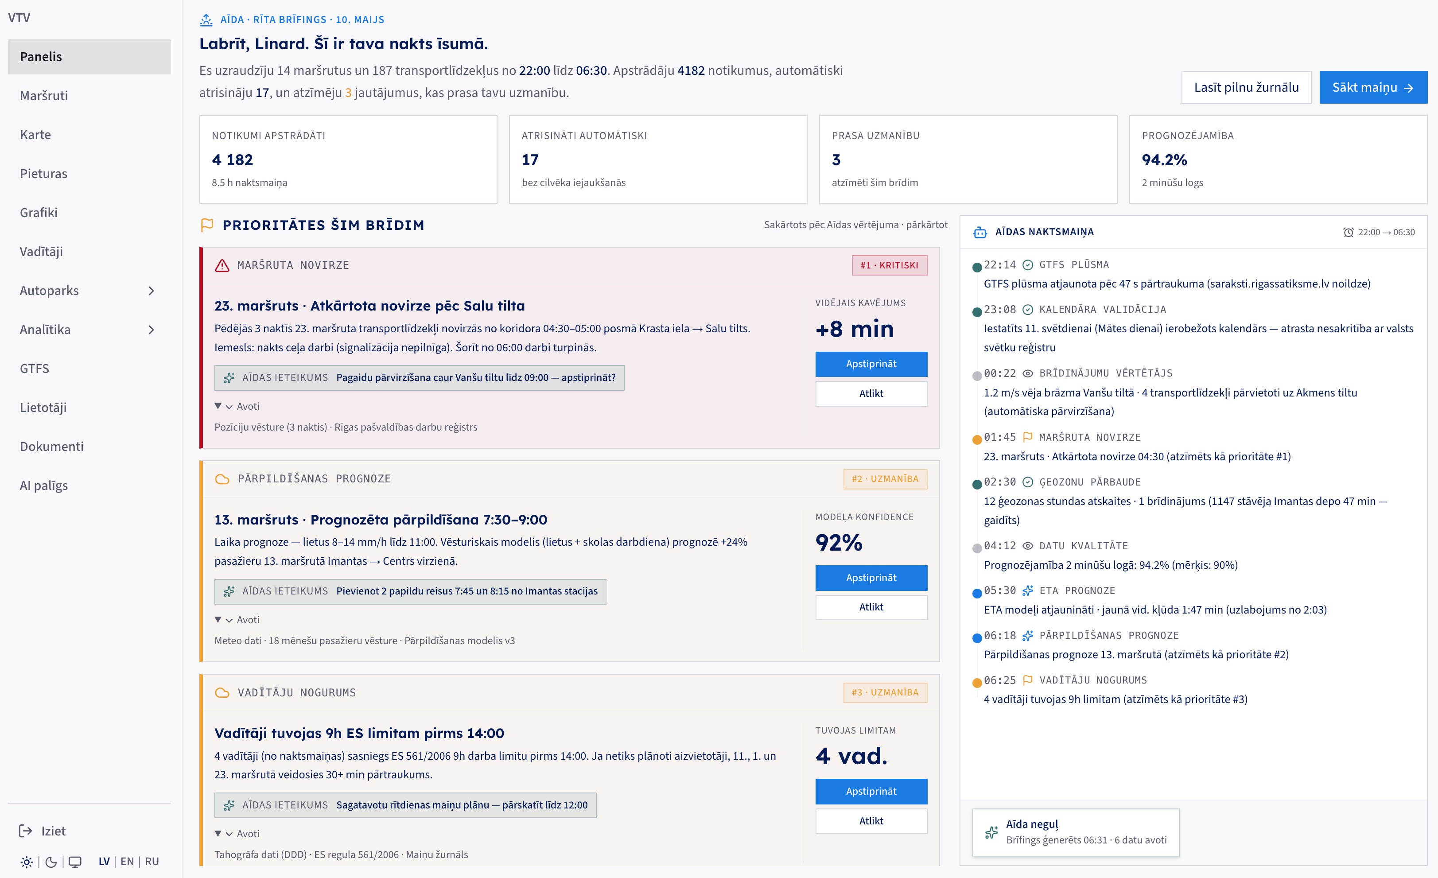The image size is (1438, 878).
Task: Click the Aīda negul status box
Action: pyautogui.click(x=1076, y=832)
